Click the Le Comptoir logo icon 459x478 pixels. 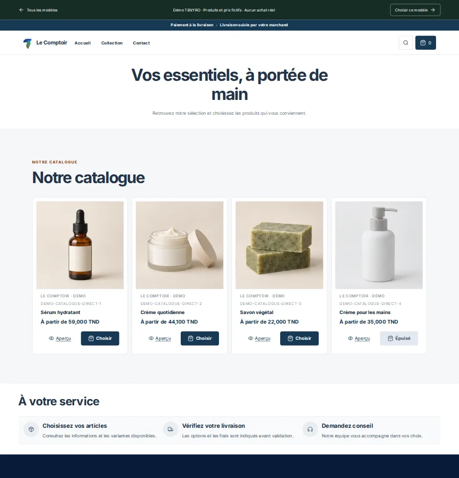27,43
